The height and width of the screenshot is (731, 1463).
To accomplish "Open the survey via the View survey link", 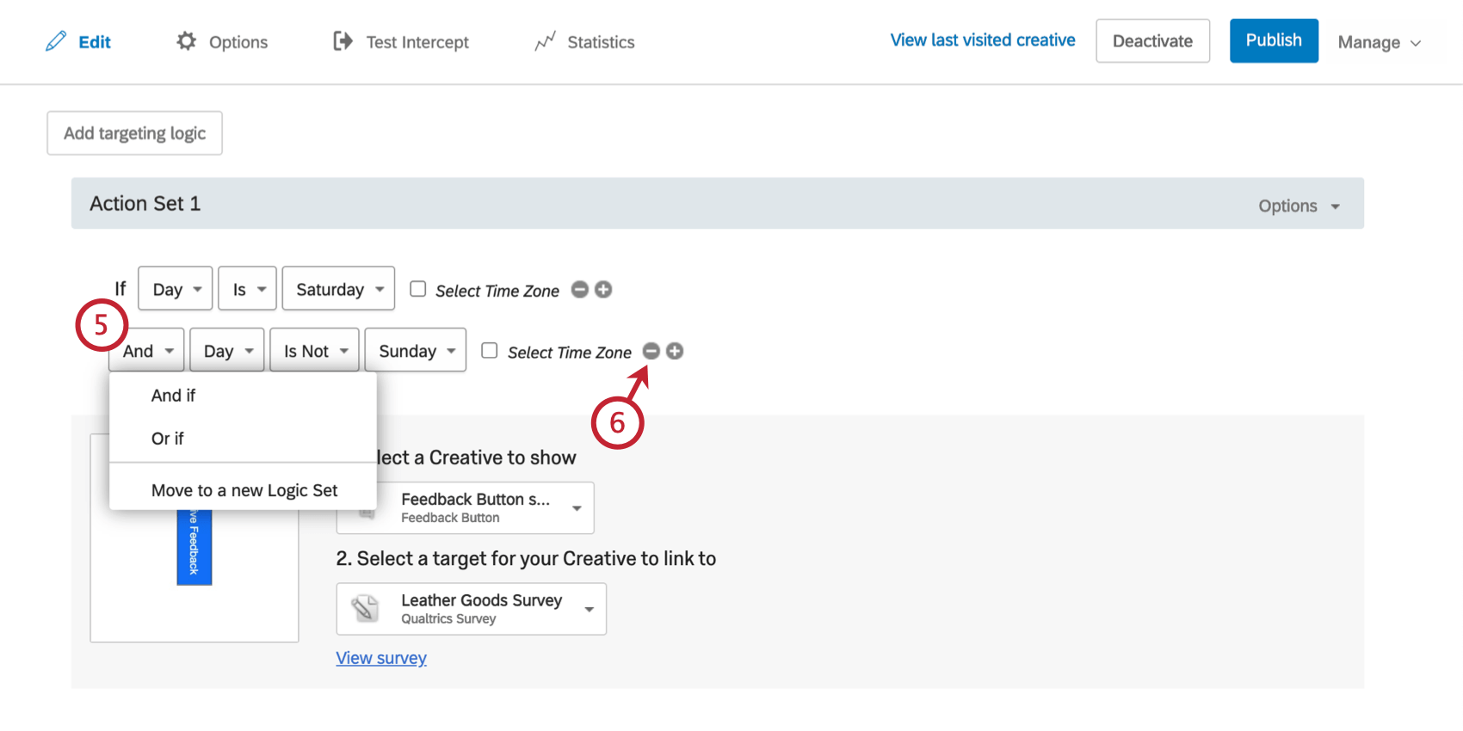I will click(x=381, y=658).
